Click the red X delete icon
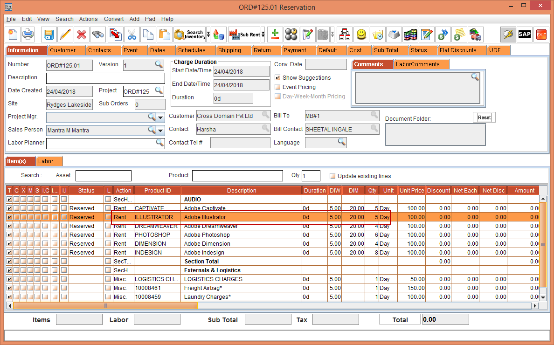Viewport: 554px width, 345px height. coord(82,34)
